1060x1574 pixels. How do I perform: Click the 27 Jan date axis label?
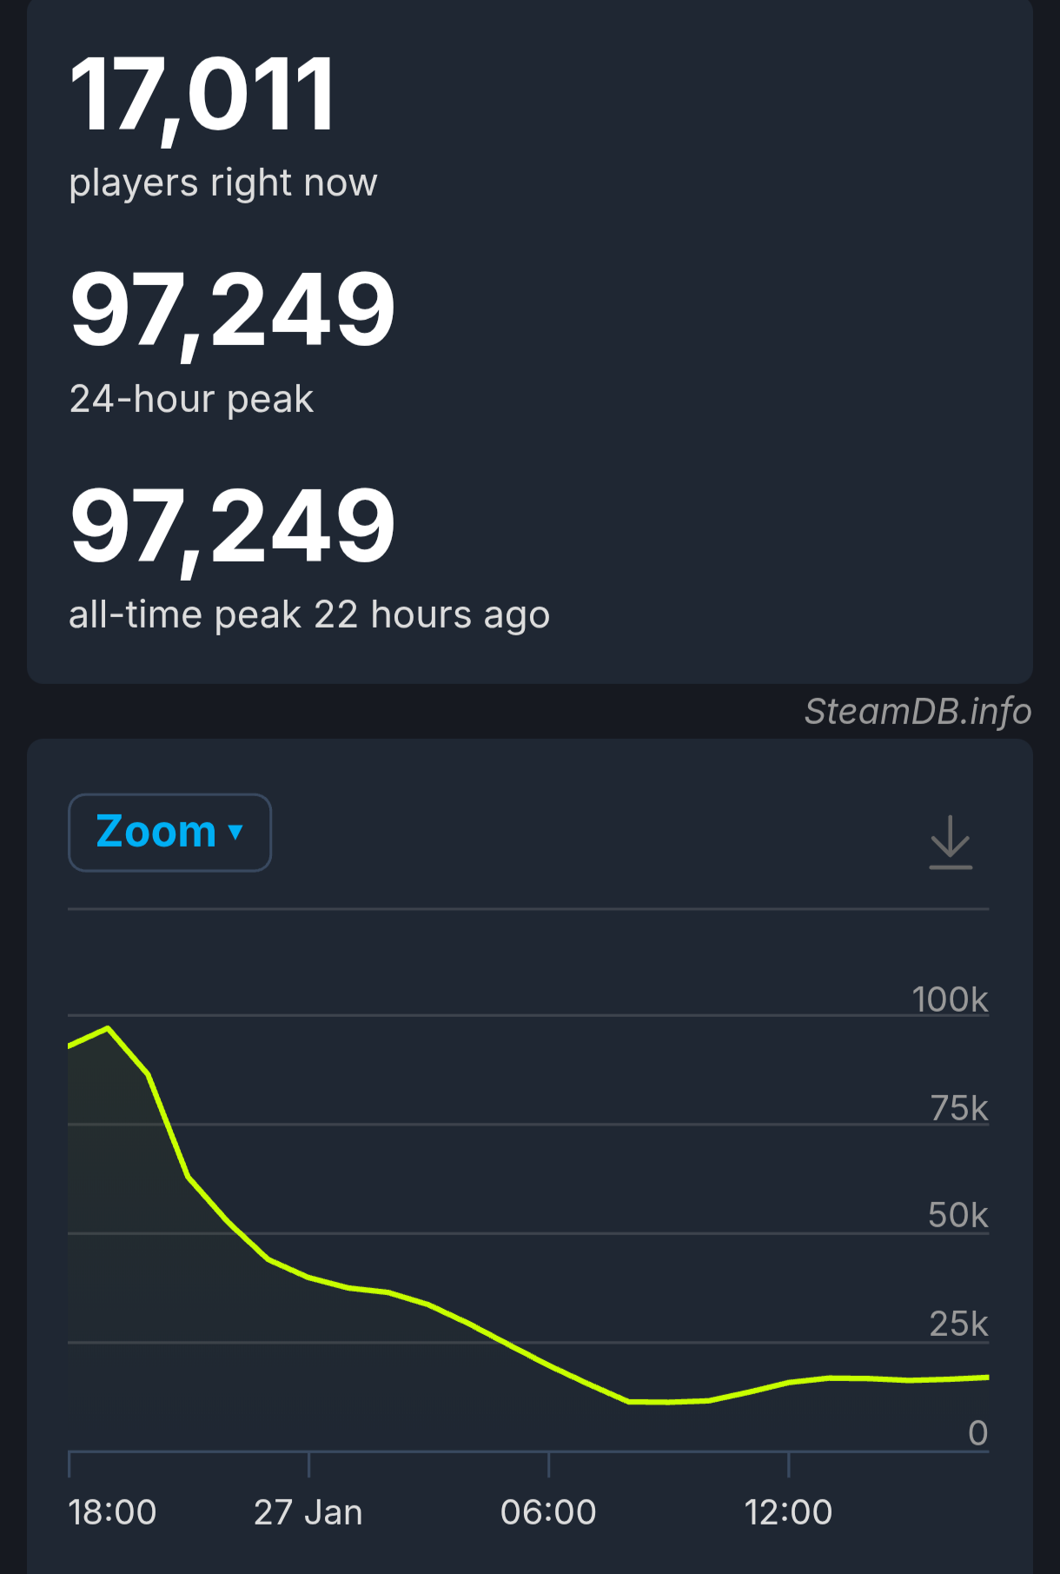coord(308,1512)
